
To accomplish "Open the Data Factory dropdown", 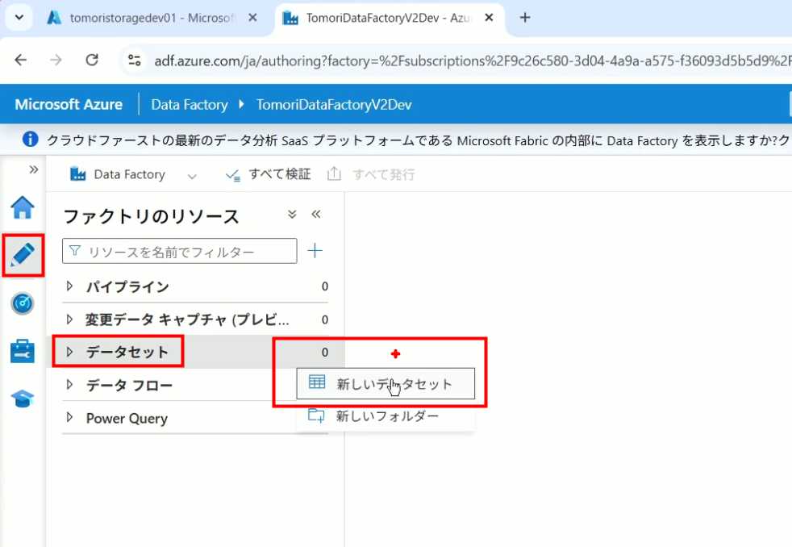I will coord(191,175).
